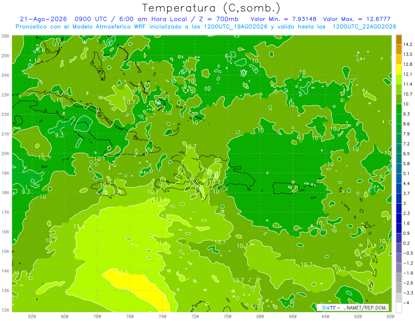Select the valid-until time "1200UTC_22AGO2026"
415x321 pixels.
point(364,26)
